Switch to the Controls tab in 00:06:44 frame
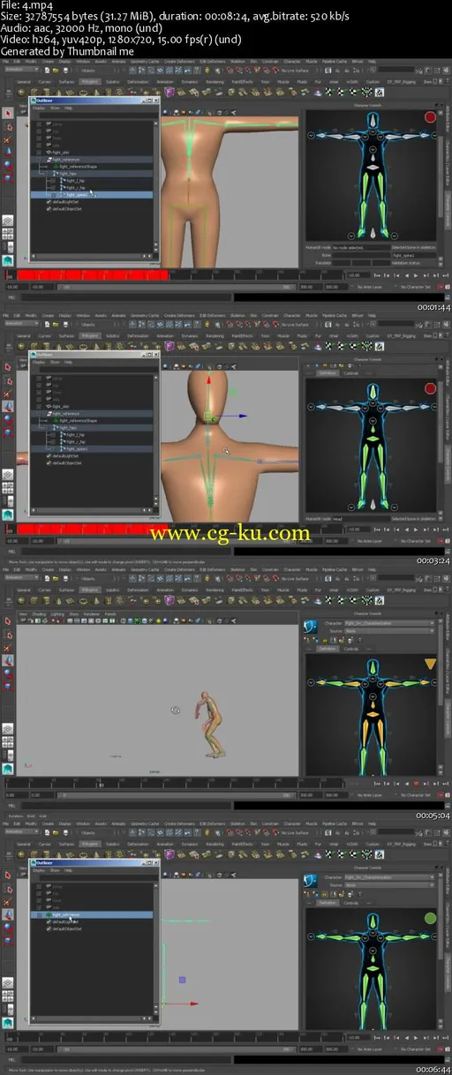452x1075 pixels. pos(350,903)
